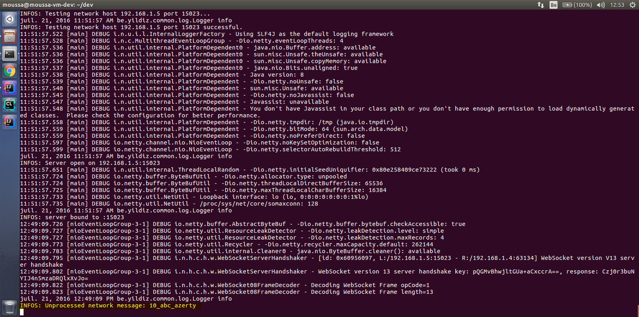639x317 pixels.
Task: Open the Files manager from the launcher
Action: pos(10,36)
